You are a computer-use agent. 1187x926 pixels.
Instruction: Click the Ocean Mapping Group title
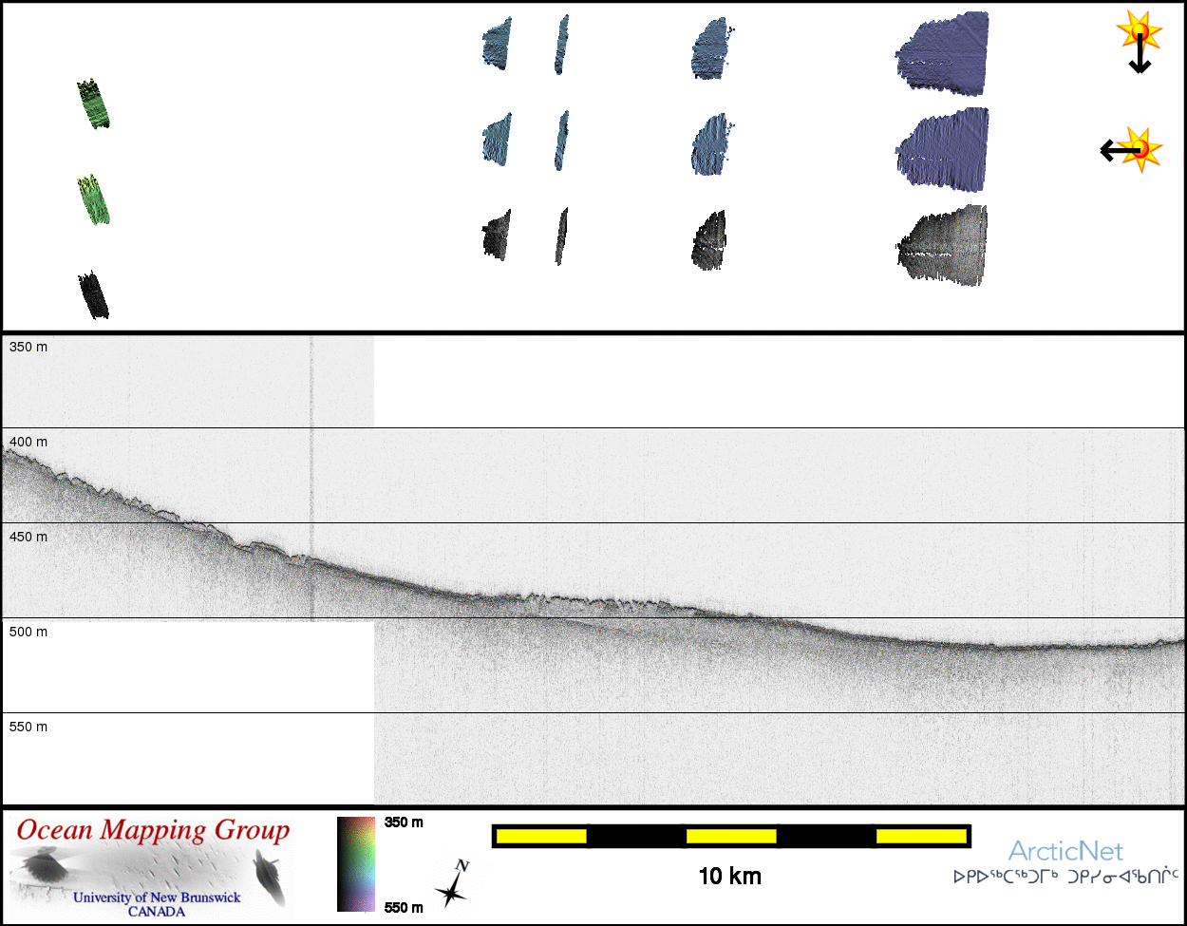(153, 830)
